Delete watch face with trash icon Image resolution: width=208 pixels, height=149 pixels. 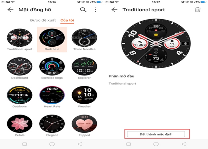coord(197,10)
